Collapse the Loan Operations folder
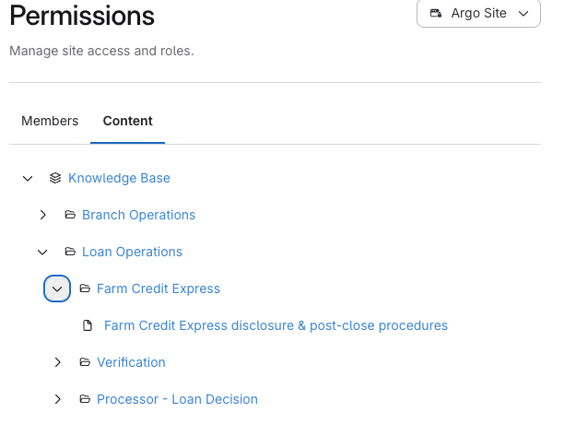The width and height of the screenshot is (564, 424). coord(42,252)
